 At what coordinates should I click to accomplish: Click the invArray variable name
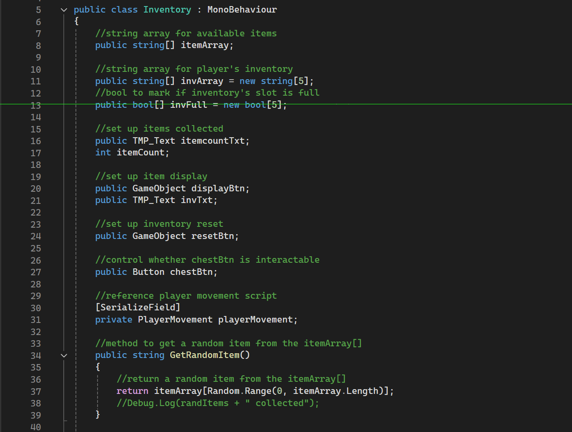(201, 81)
